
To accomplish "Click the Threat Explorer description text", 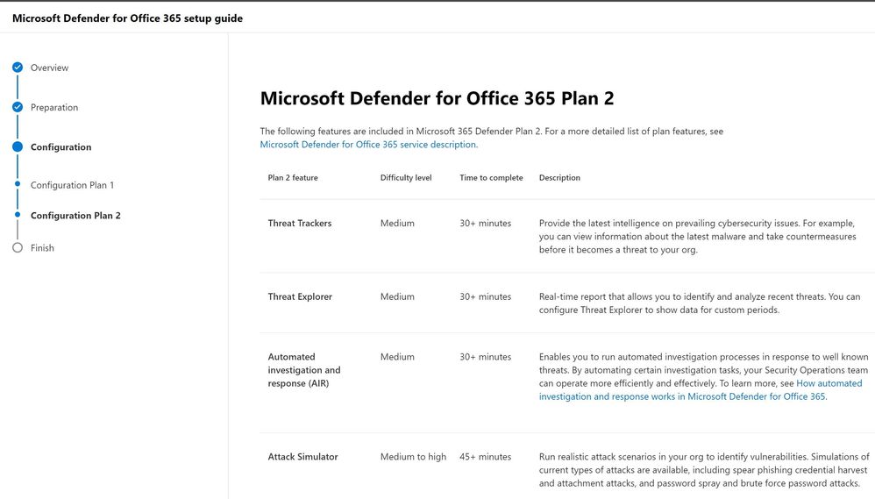I will 700,303.
